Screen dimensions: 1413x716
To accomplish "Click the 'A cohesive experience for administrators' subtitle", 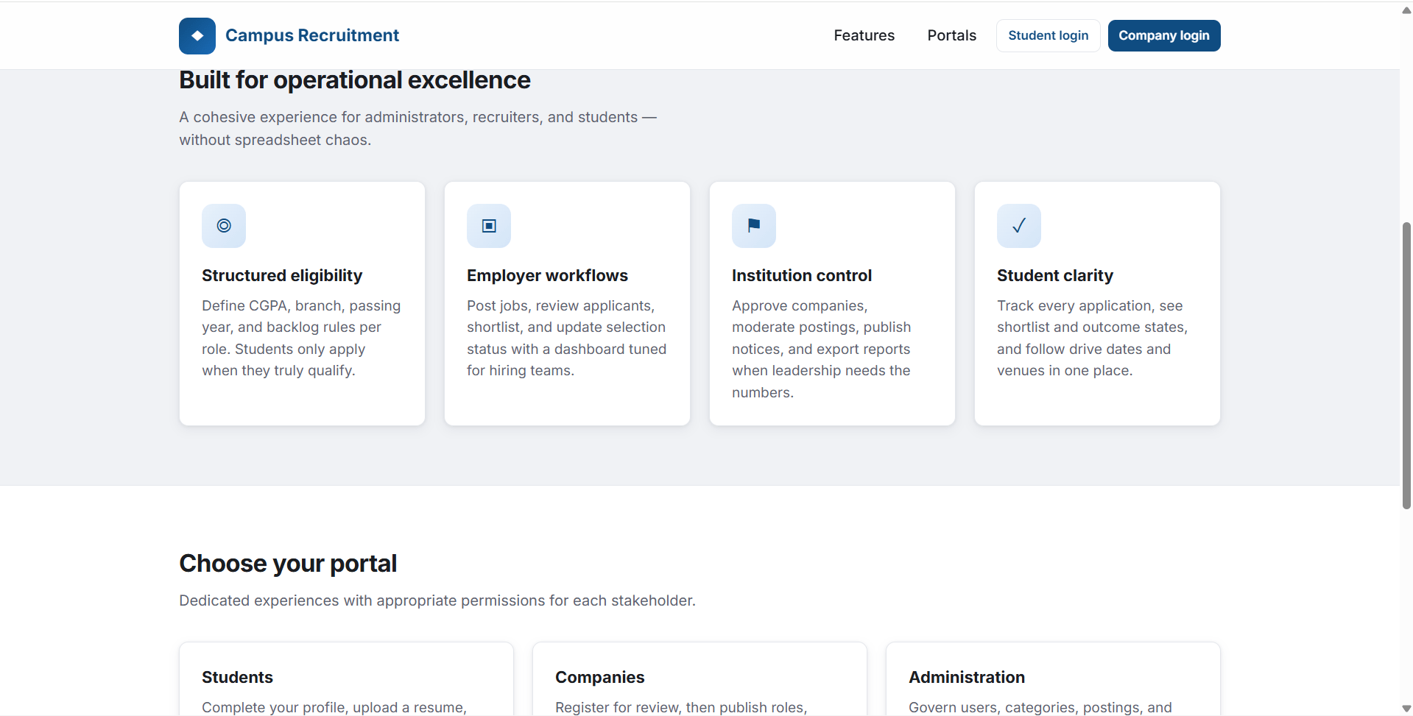I will pos(418,128).
